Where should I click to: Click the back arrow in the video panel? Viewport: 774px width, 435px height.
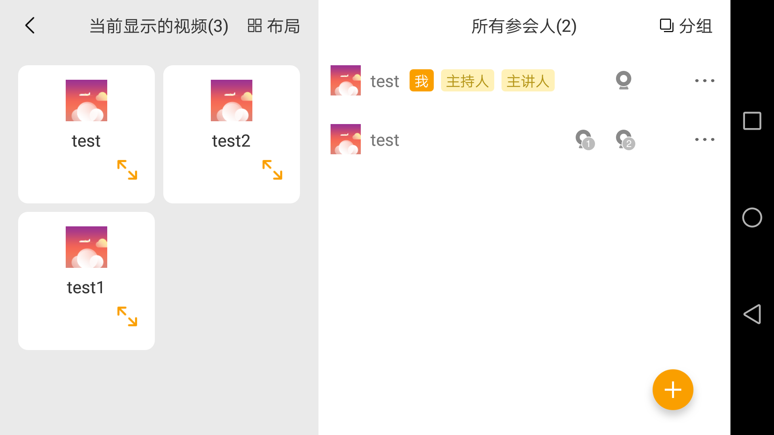tap(29, 25)
